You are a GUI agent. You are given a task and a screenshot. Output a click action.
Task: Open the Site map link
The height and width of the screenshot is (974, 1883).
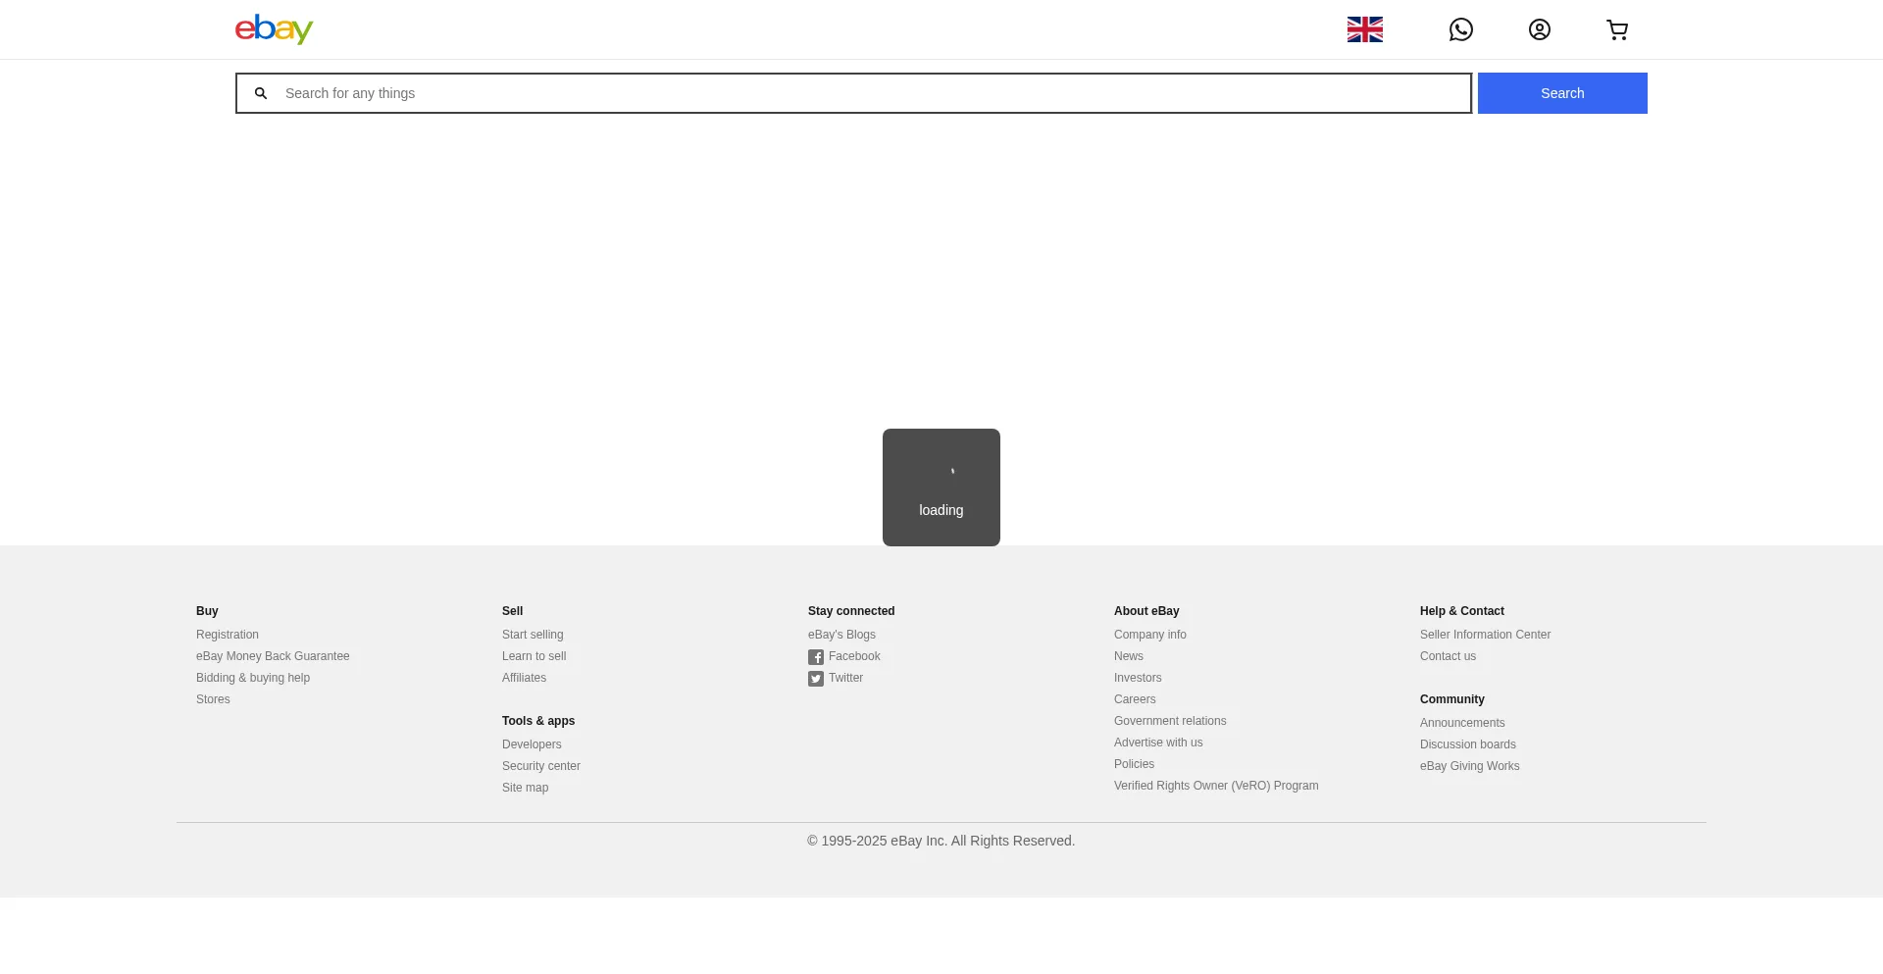point(525,788)
